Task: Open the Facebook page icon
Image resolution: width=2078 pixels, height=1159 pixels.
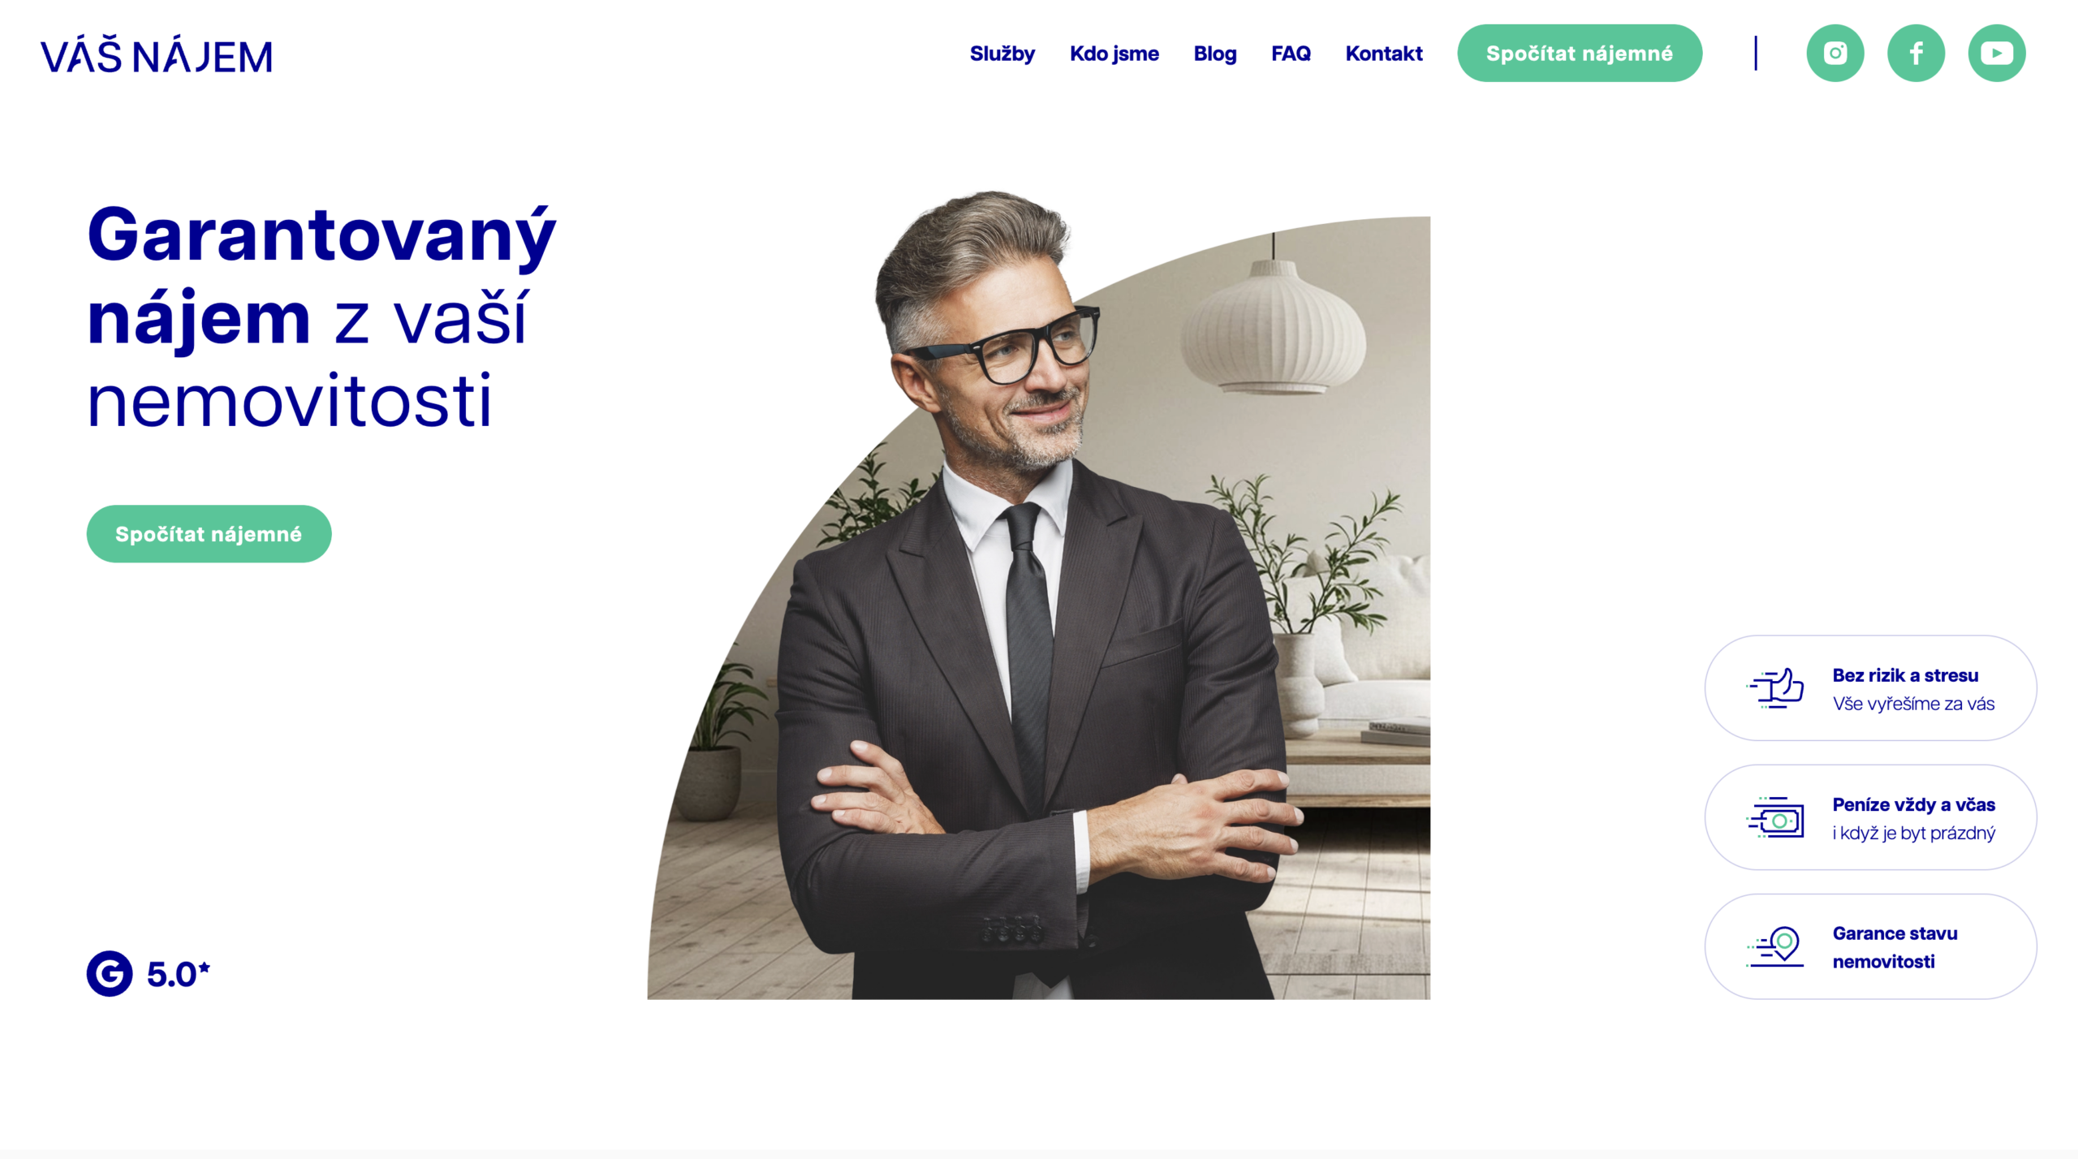Action: pyautogui.click(x=1916, y=54)
